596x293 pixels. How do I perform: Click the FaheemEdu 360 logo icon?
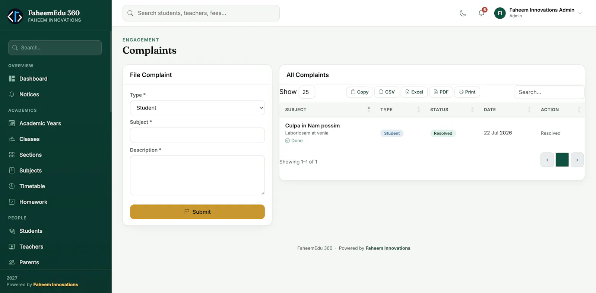pyautogui.click(x=15, y=16)
